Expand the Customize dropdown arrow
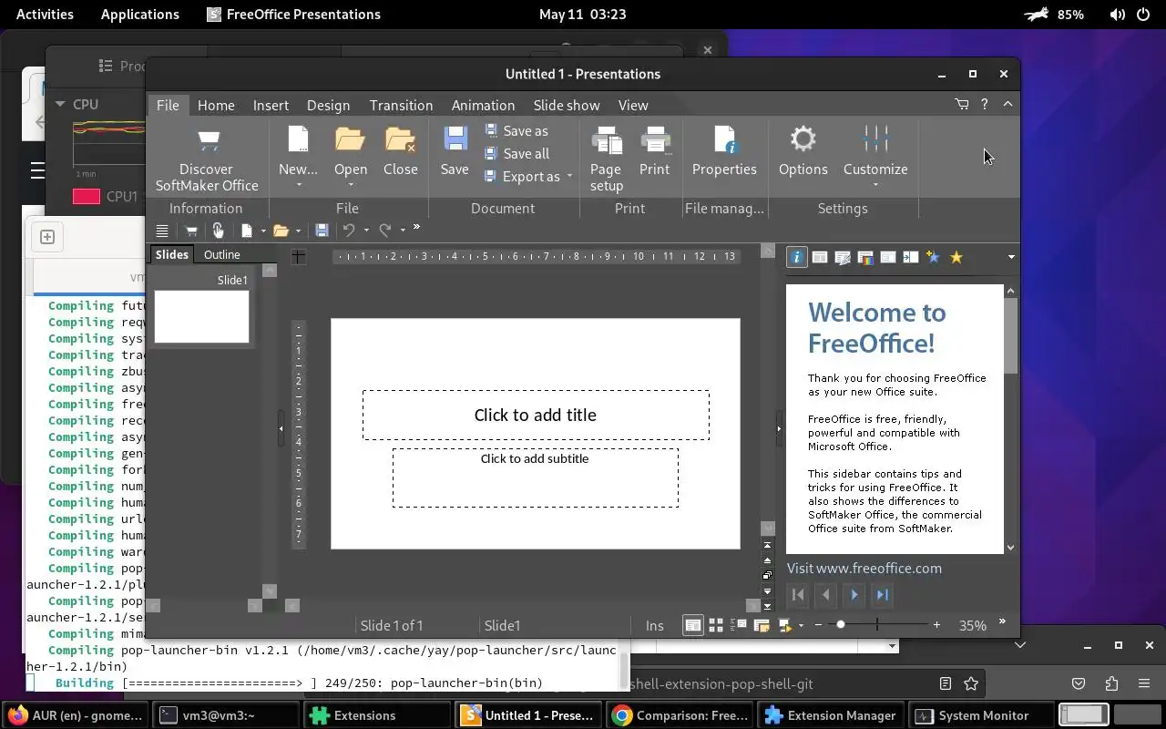The height and width of the screenshot is (729, 1166). pos(875,186)
